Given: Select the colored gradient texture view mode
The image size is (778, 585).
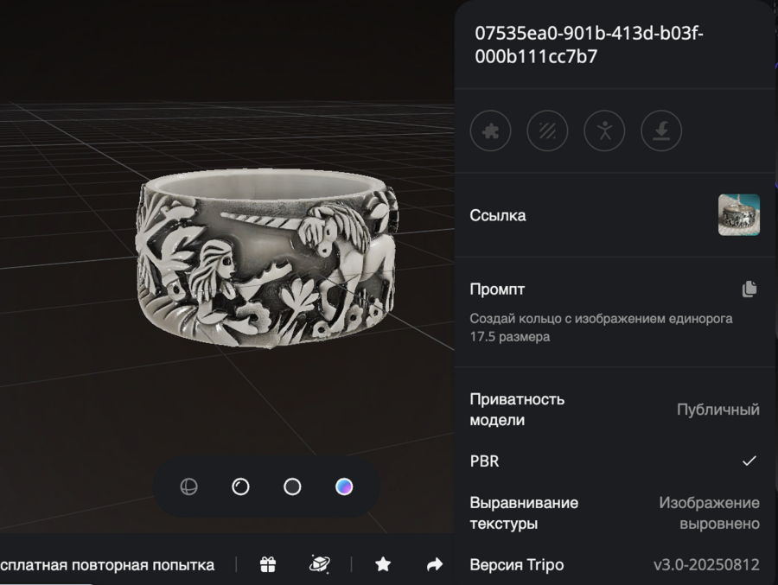Looking at the screenshot, I should [344, 486].
